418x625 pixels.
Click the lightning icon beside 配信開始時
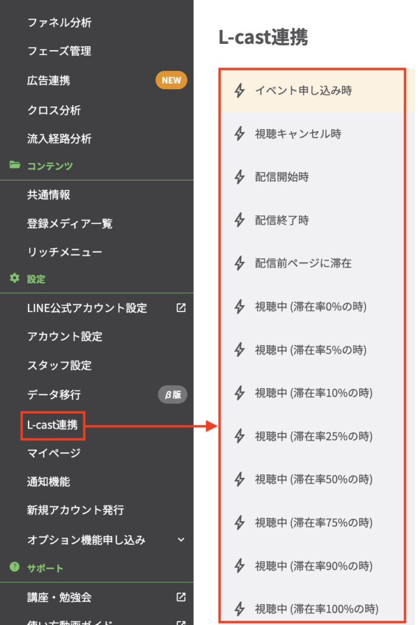click(x=239, y=177)
